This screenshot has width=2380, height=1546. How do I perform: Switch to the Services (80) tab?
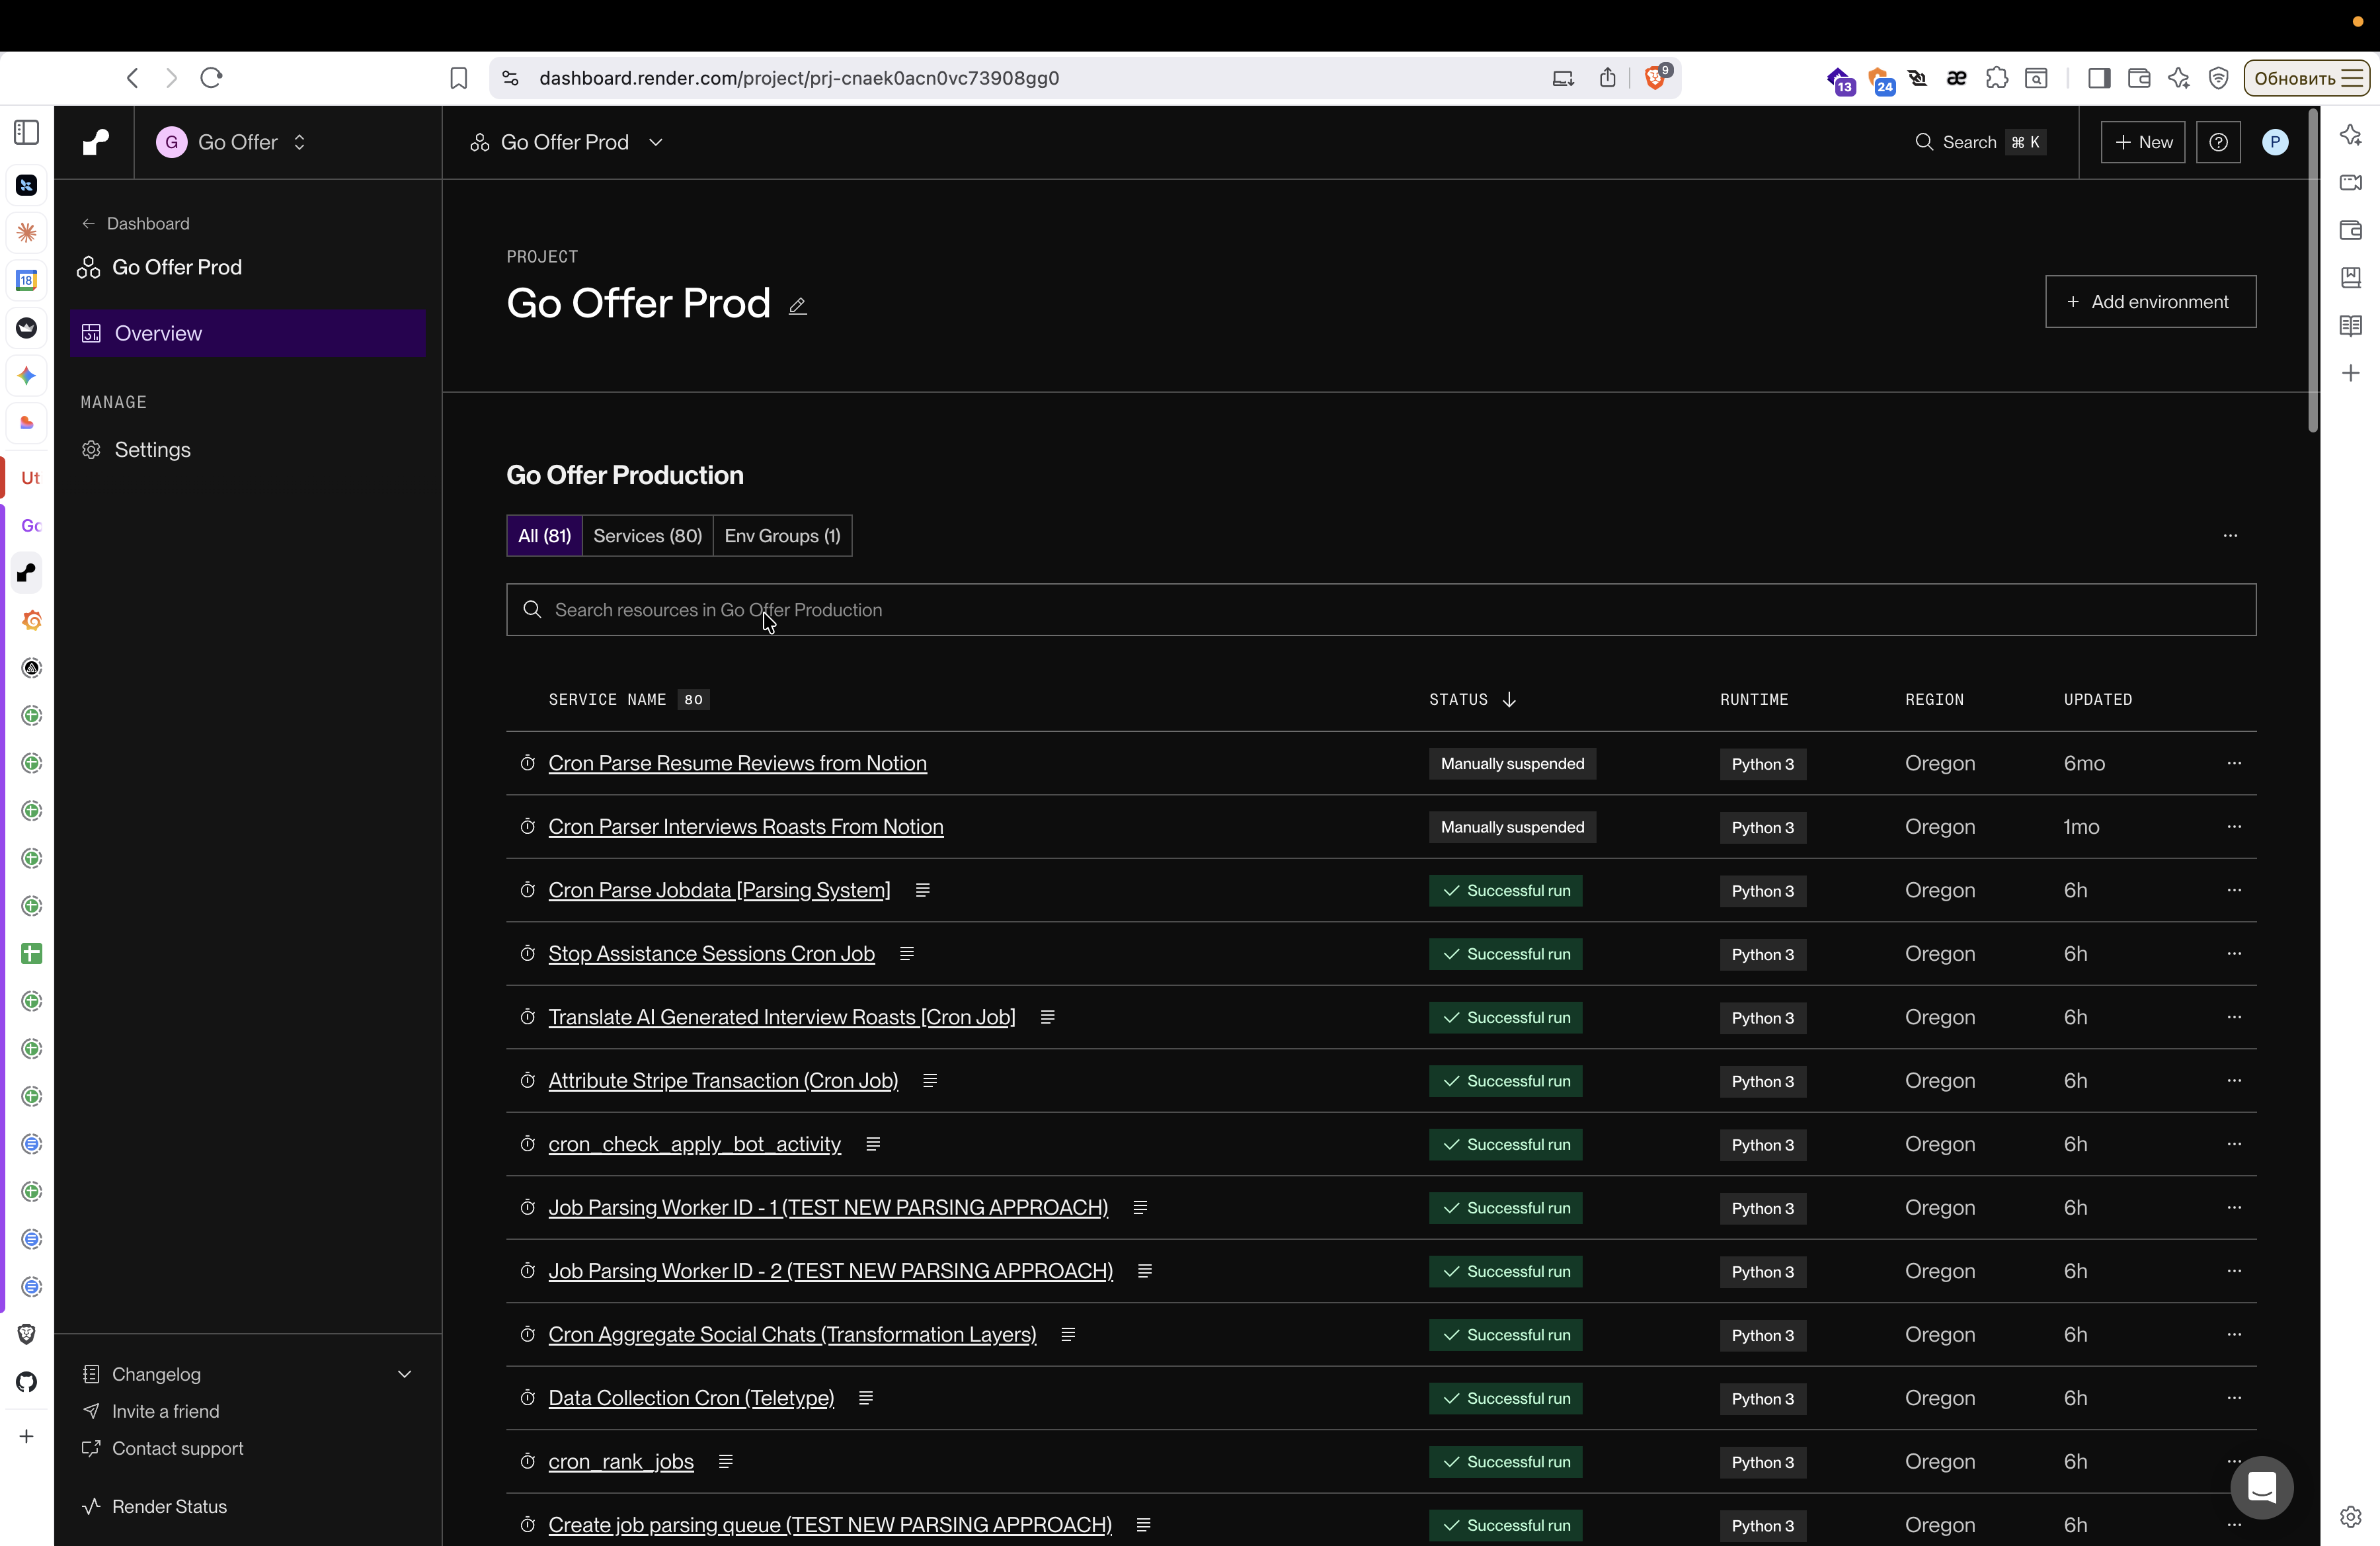pos(648,536)
